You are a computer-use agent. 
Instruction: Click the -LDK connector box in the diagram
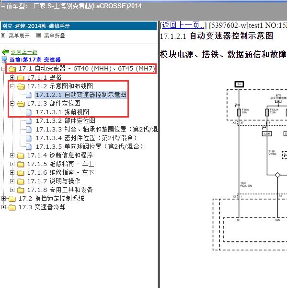[267, 133]
